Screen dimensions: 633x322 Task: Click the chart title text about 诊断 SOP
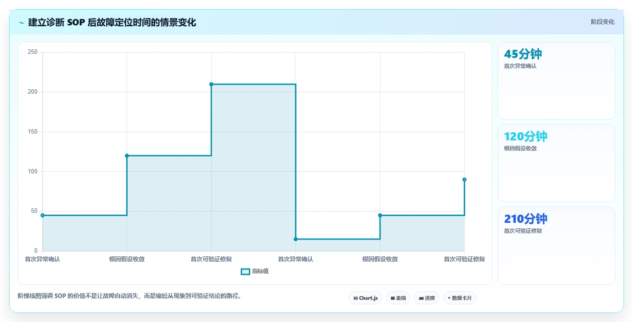click(x=112, y=22)
